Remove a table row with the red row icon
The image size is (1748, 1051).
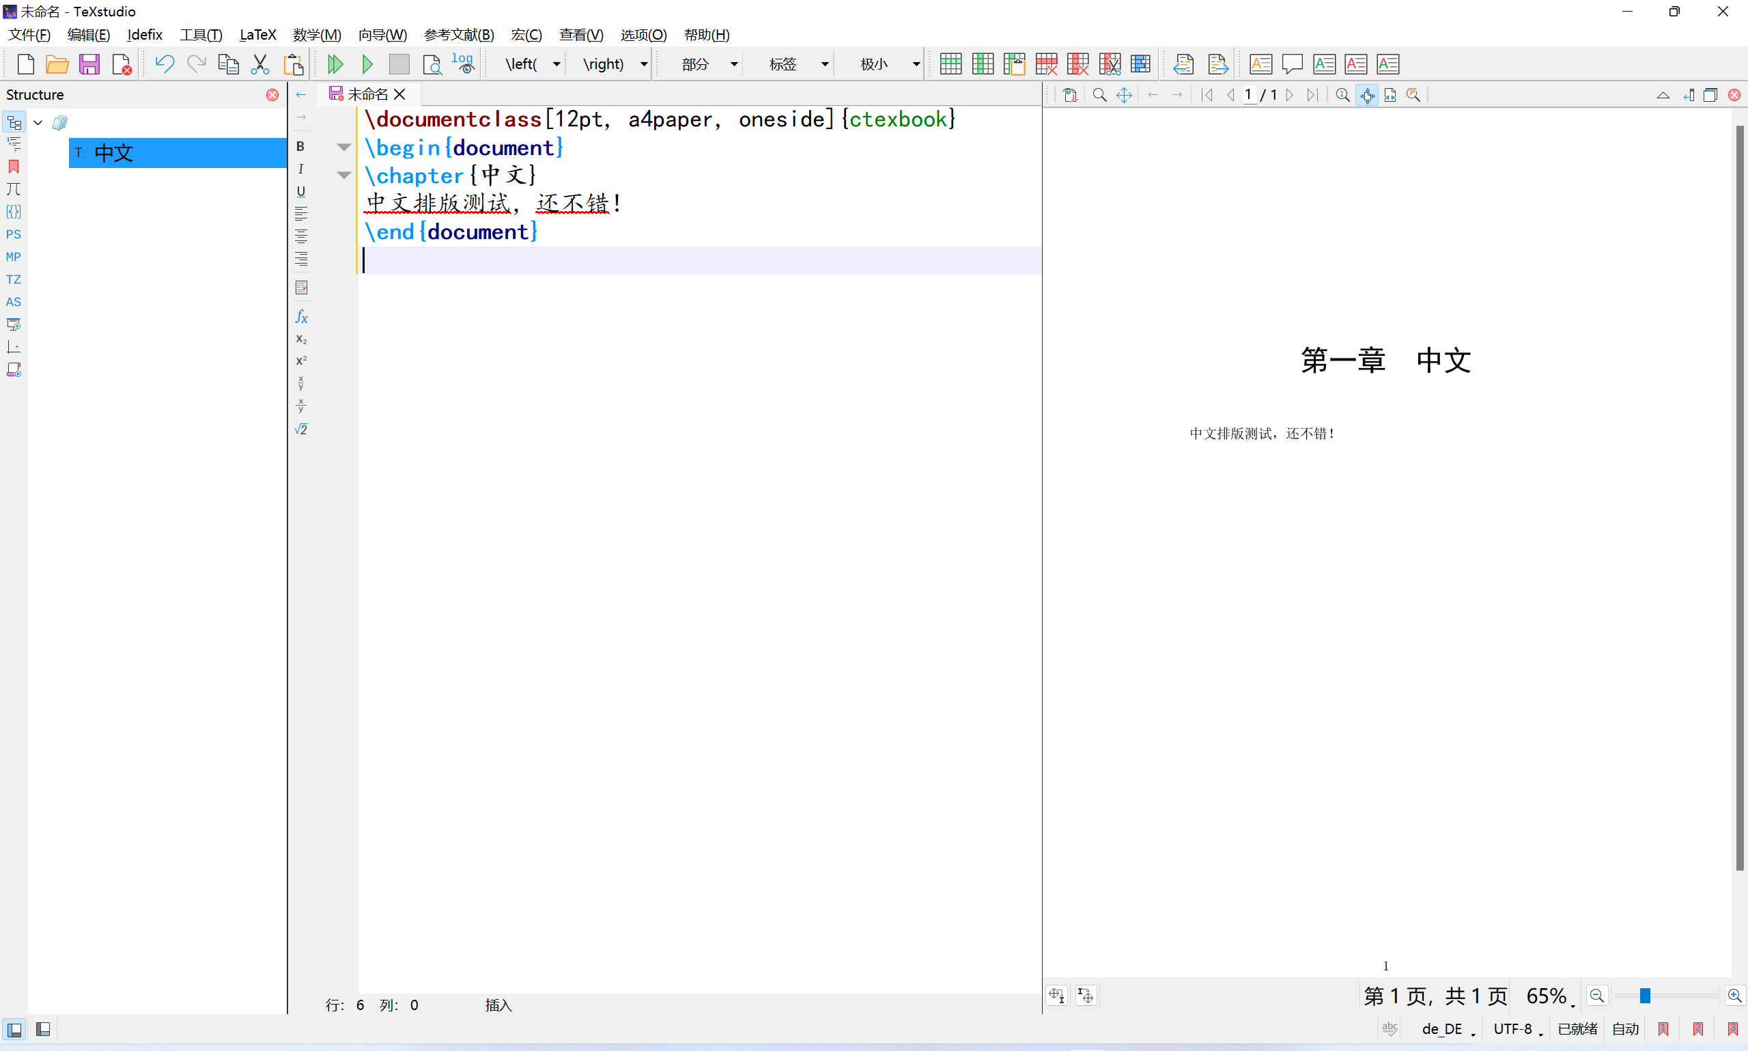pos(1046,64)
